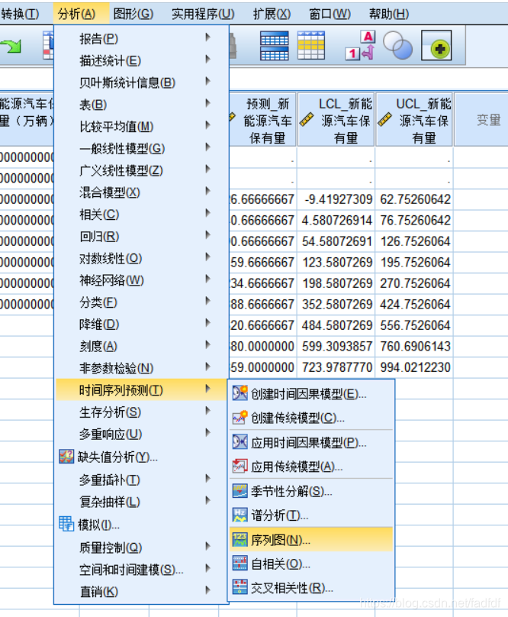Open the 转换(T) menu
Viewport: 508px width, 617px height.
click(x=20, y=14)
